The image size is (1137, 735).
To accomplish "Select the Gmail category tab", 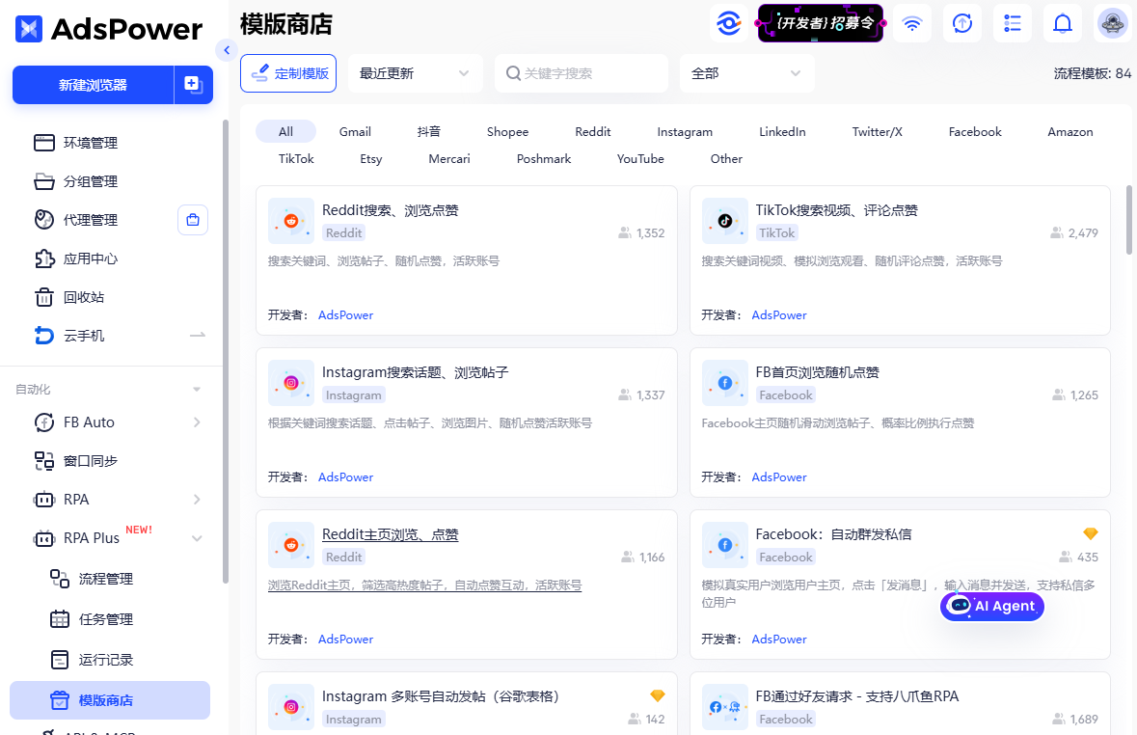I will pos(355,131).
